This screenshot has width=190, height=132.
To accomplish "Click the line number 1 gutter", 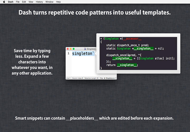I will tap(69, 53).
